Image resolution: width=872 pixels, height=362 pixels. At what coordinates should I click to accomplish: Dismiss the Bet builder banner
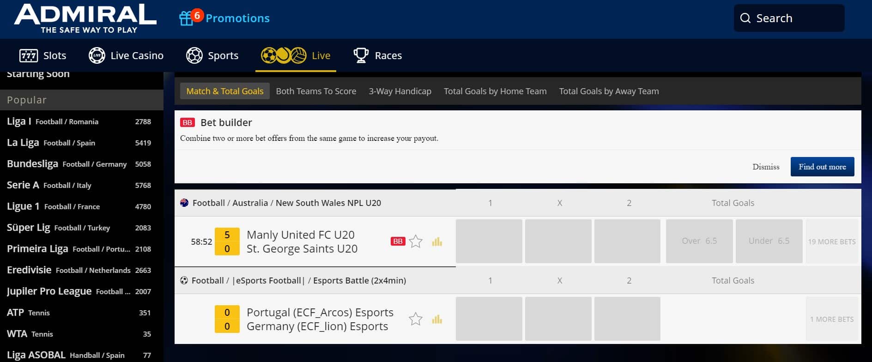coord(766,167)
